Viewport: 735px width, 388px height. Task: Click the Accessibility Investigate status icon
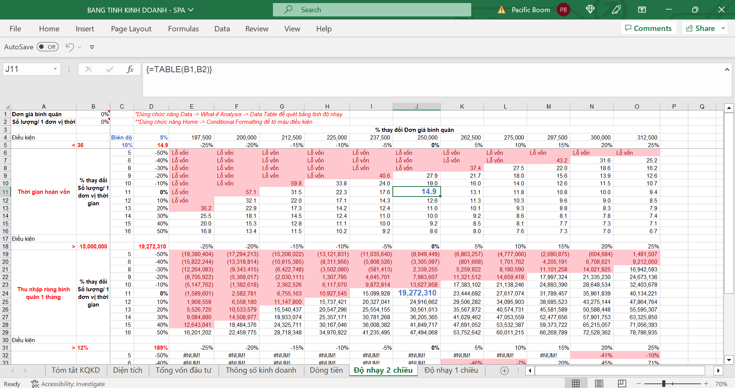(35, 384)
